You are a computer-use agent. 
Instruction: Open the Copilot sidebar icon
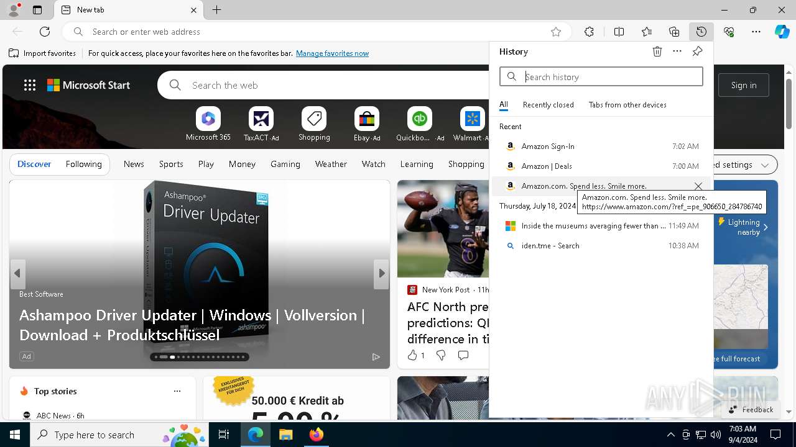click(x=782, y=32)
